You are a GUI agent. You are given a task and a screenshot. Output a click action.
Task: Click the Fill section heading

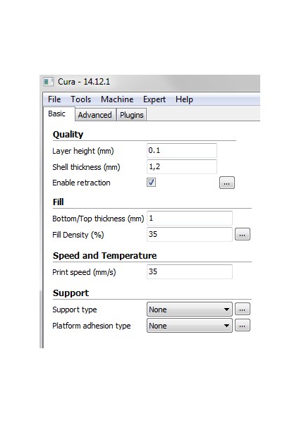point(58,202)
